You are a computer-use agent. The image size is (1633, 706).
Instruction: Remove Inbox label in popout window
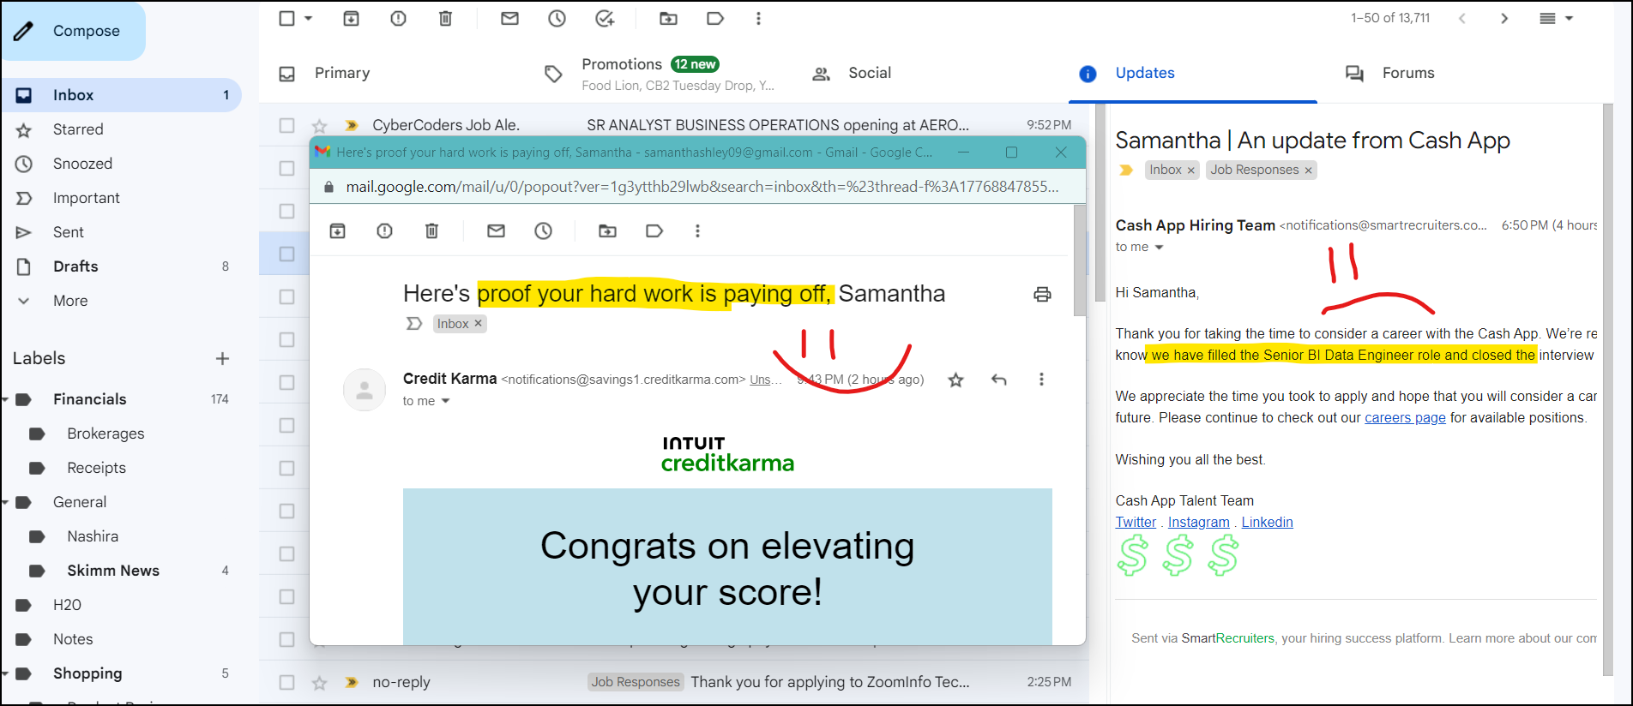pyautogui.click(x=478, y=323)
